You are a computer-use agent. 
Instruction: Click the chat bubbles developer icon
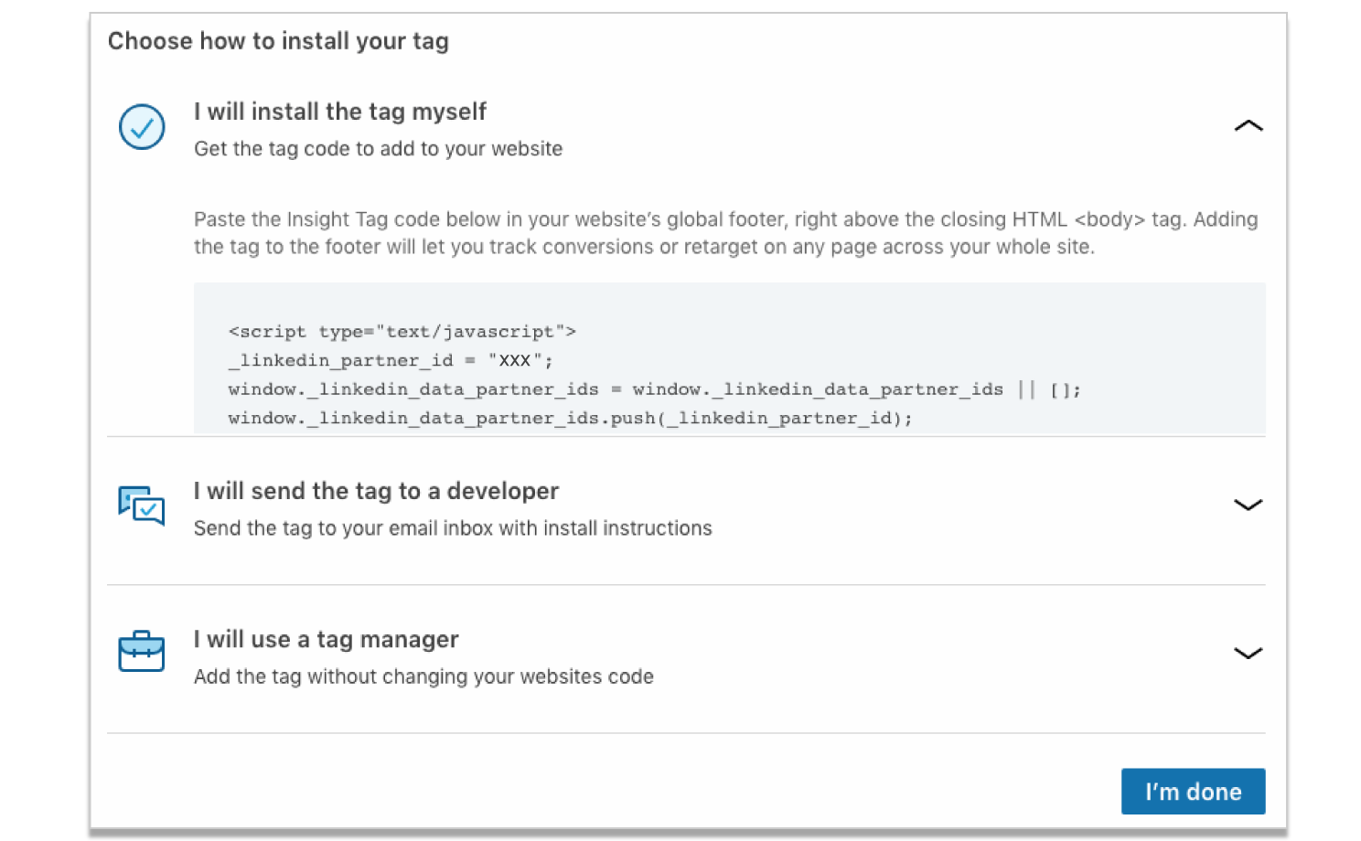point(142,506)
